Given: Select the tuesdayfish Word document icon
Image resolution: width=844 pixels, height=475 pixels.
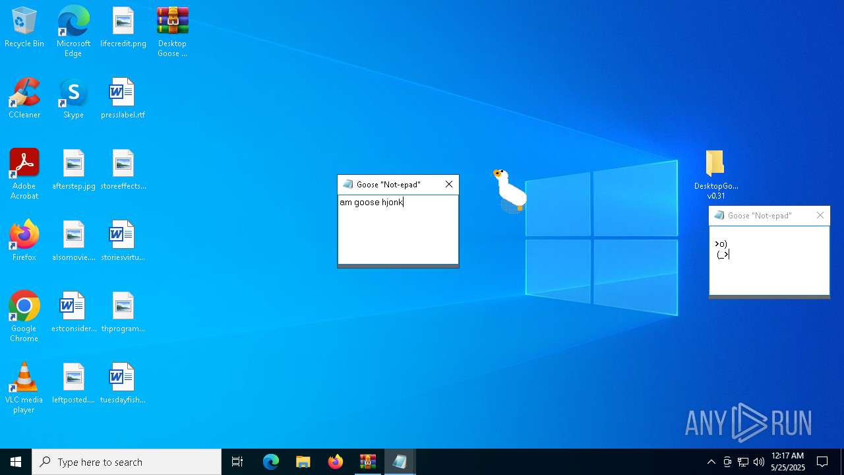Looking at the screenshot, I should [123, 384].
